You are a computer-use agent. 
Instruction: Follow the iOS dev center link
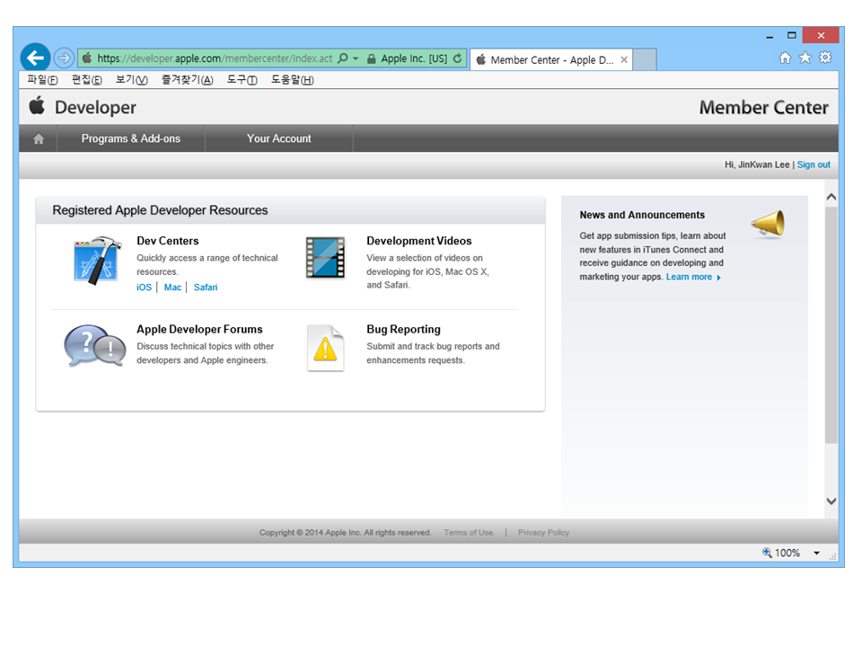click(x=144, y=288)
